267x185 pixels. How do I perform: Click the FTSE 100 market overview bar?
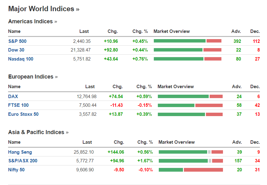[x=190, y=105]
